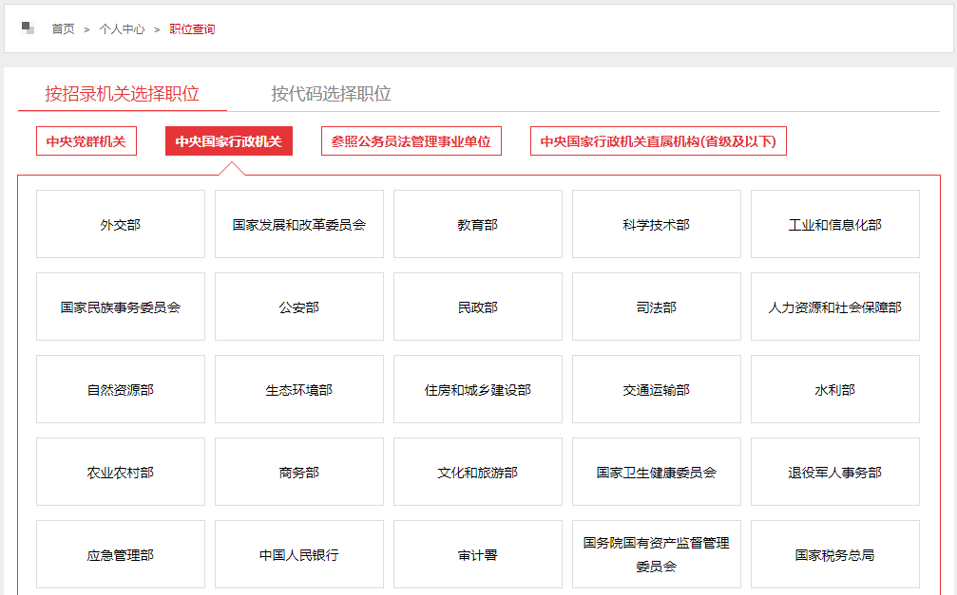Open the 首页 breadcrumb link
957x595 pixels.
pyautogui.click(x=62, y=29)
